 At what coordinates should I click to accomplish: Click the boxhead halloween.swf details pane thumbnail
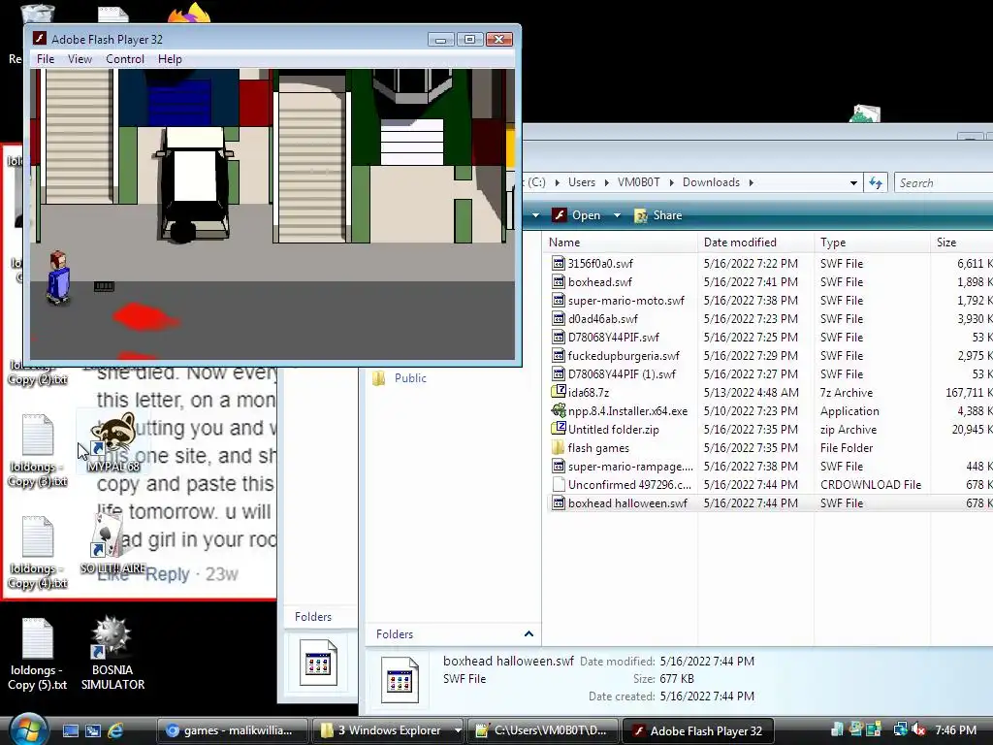click(x=400, y=679)
